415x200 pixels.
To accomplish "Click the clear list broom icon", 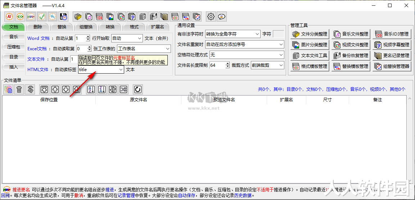I will pyautogui.click(x=30, y=89).
